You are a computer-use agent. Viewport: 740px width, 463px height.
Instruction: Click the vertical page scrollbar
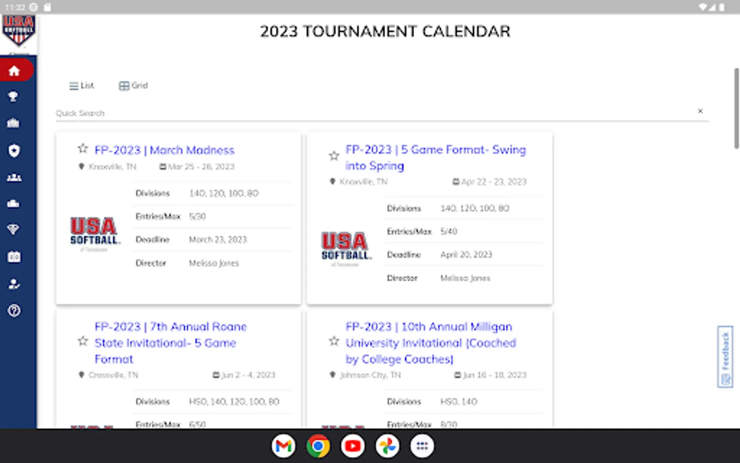coord(736,108)
